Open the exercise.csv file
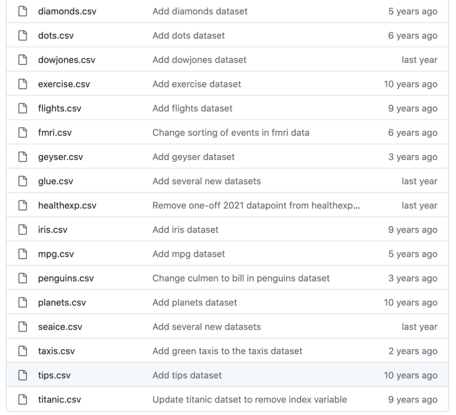This screenshot has height=415, width=456. [x=64, y=84]
